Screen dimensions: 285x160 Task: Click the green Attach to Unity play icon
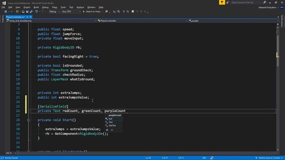tap(84, 12)
